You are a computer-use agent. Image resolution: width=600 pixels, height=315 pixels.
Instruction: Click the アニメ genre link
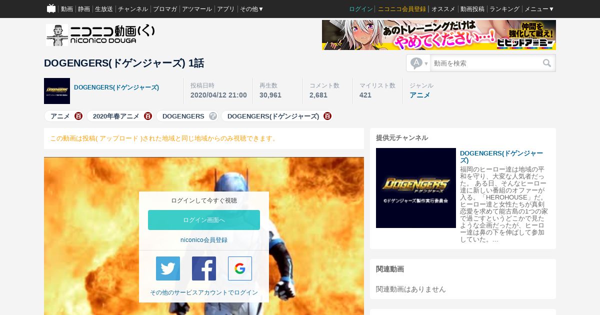[x=420, y=95]
